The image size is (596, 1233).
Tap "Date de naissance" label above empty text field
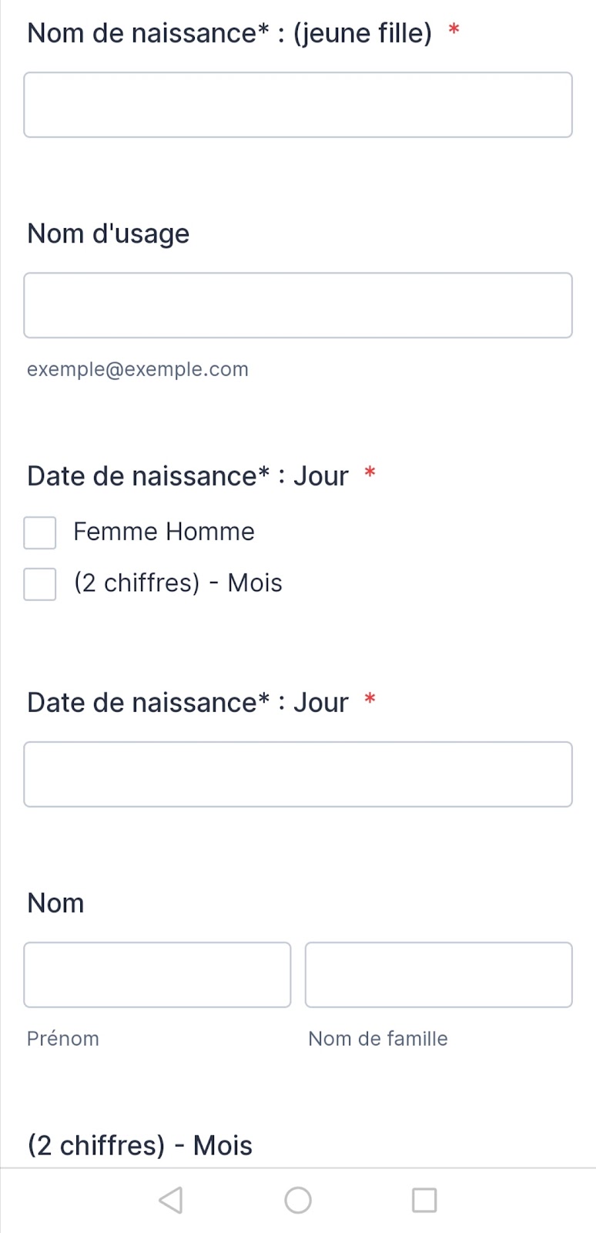[x=188, y=703]
